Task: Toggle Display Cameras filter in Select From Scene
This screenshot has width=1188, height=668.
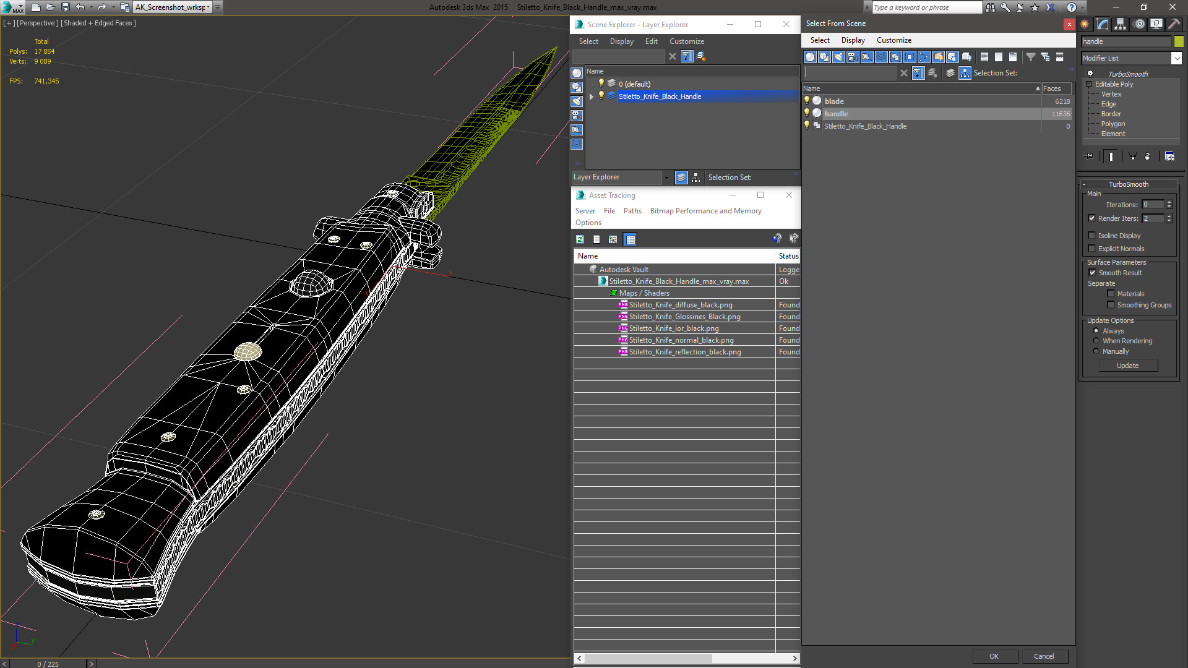Action: pos(853,57)
